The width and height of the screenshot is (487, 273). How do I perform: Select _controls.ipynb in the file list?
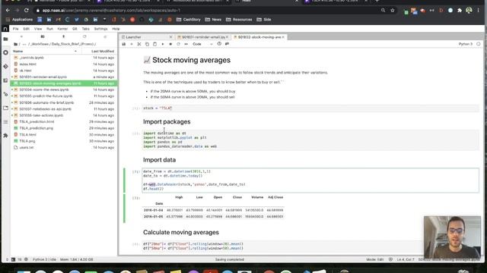pos(64,58)
